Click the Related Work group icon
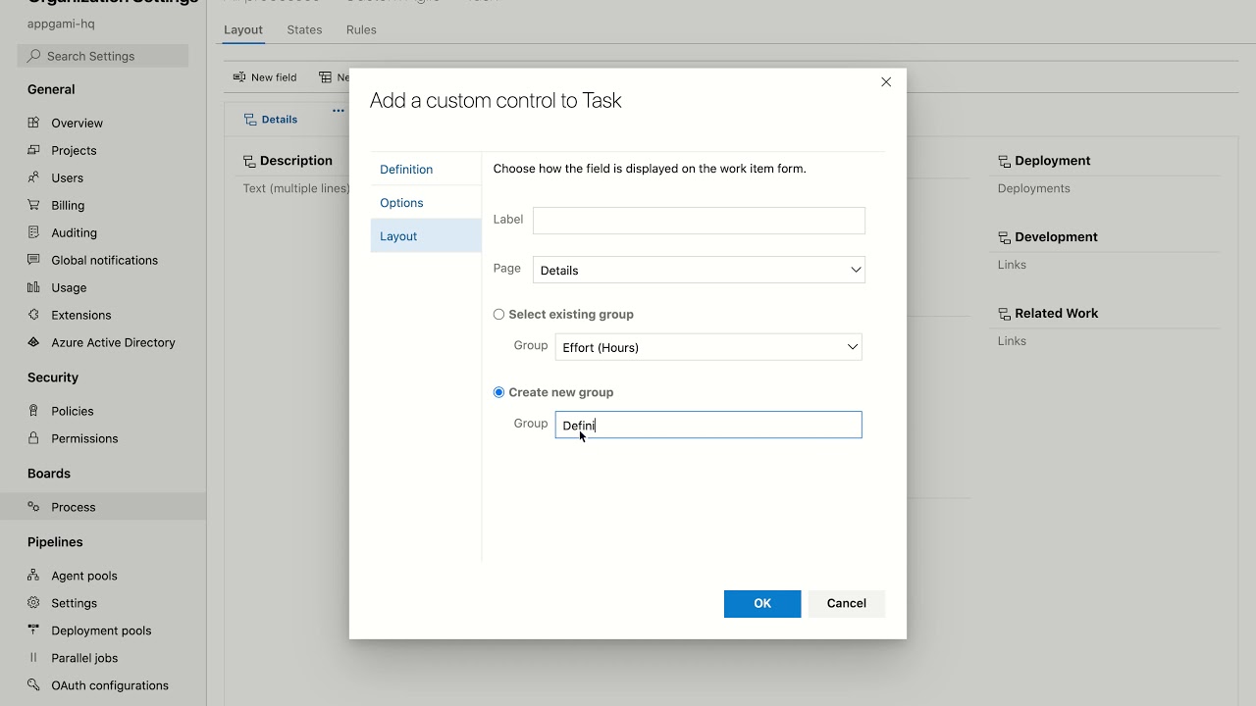This screenshot has height=706, width=1256. [1004, 314]
